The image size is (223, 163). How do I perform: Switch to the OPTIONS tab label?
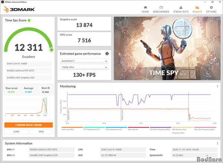[211, 12]
